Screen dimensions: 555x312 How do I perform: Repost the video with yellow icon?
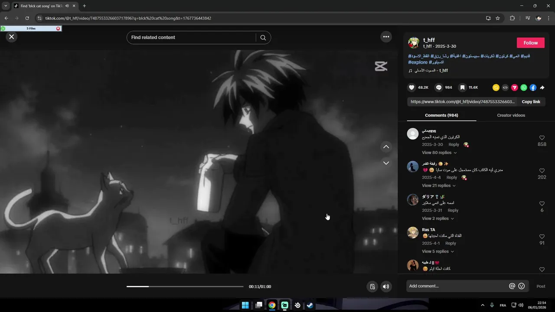[496, 88]
